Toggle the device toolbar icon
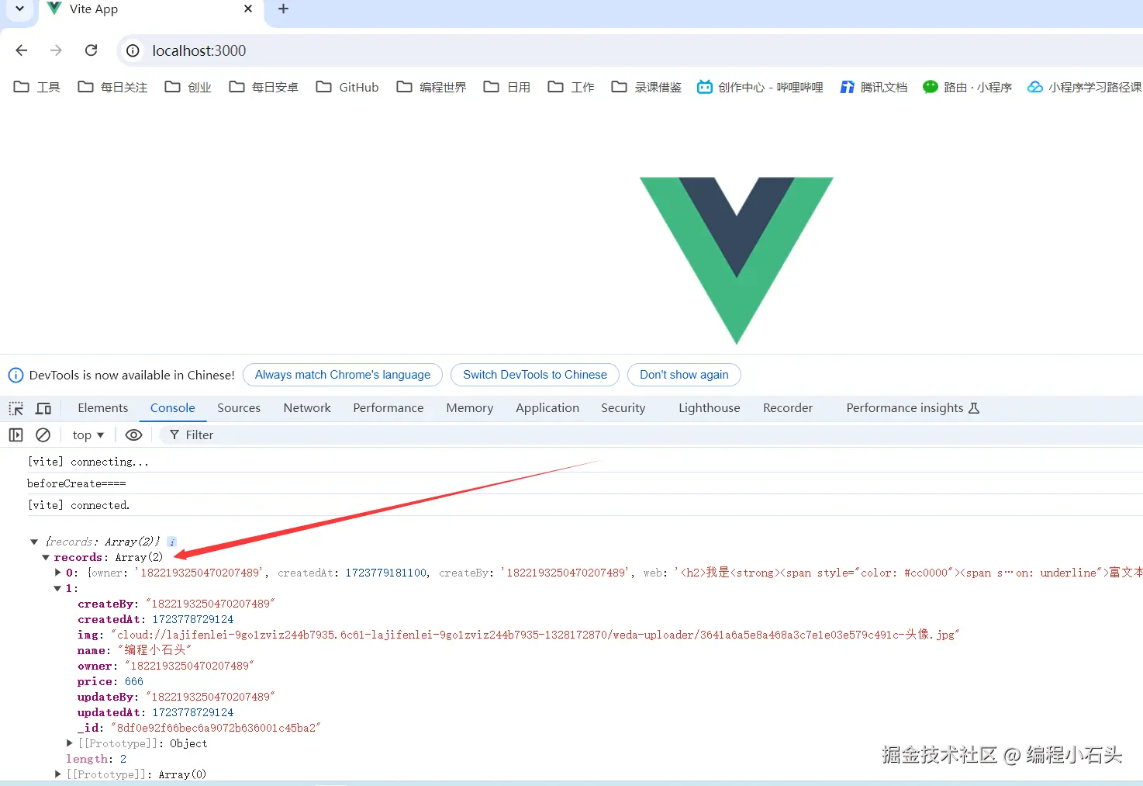The width and height of the screenshot is (1143, 786). [x=43, y=408]
